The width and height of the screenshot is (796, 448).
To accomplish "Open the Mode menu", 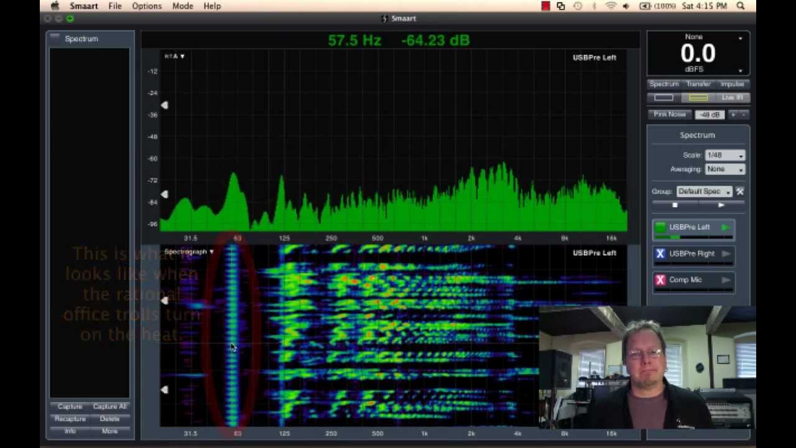I will point(183,6).
